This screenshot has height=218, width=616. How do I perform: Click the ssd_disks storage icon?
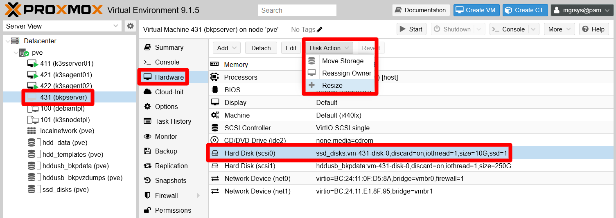pos(32,189)
